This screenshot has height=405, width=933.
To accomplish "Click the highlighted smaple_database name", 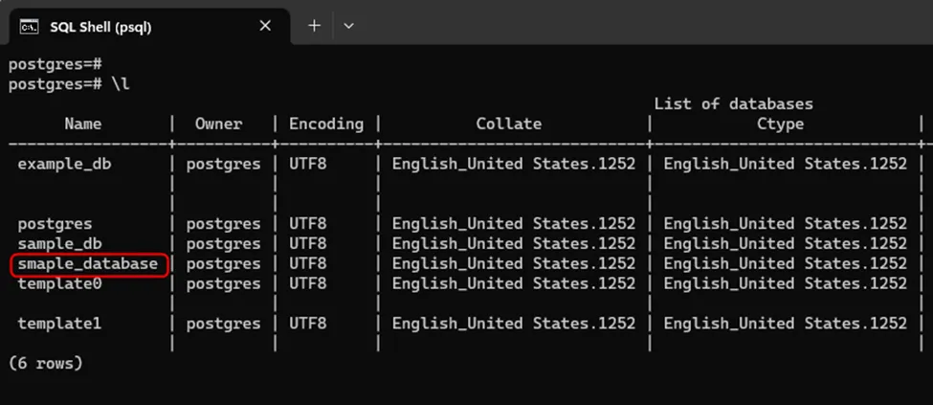I will tap(88, 264).
